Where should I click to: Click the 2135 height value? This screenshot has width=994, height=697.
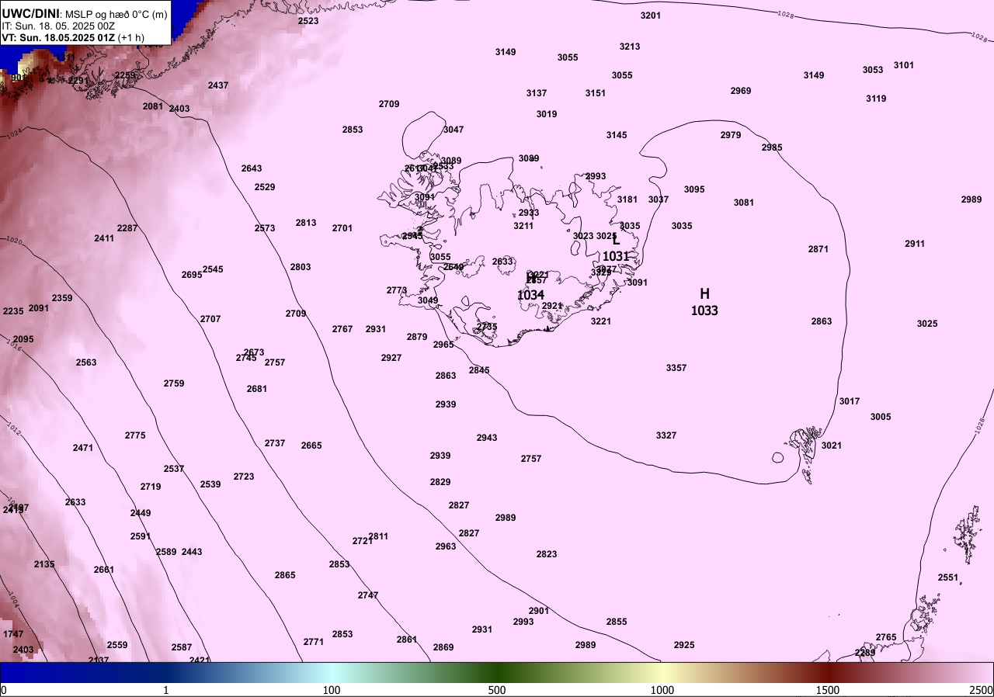pos(44,564)
